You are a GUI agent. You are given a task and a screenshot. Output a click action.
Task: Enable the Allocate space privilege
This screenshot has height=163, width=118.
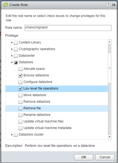coord(20,69)
